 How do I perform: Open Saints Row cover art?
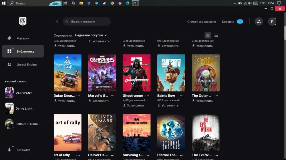[x=171, y=73]
